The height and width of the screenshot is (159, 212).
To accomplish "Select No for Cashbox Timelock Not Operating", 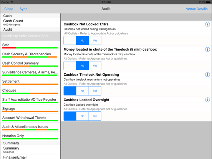I will pos(82,91).
